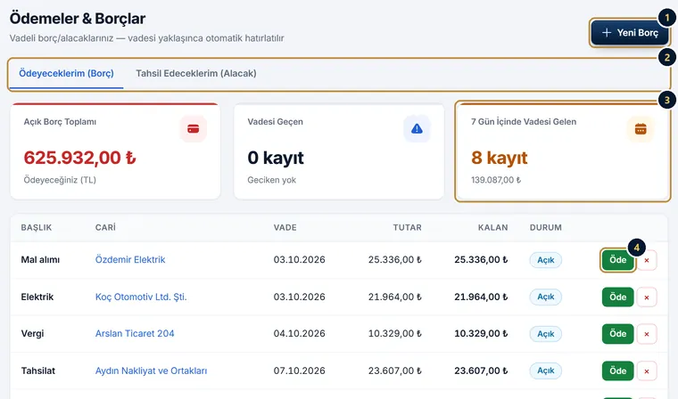Screen dimensions: 678x399
Task: Click the Açık status badge in Vergi row
Action: 546,334
